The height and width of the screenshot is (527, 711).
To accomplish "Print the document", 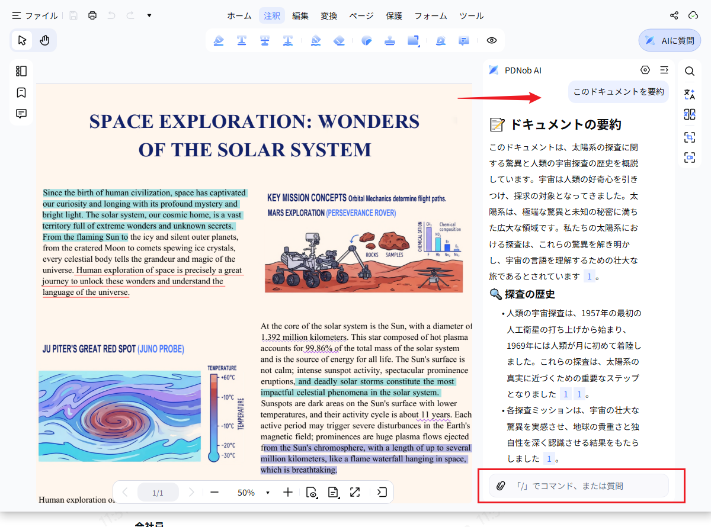I will (92, 15).
